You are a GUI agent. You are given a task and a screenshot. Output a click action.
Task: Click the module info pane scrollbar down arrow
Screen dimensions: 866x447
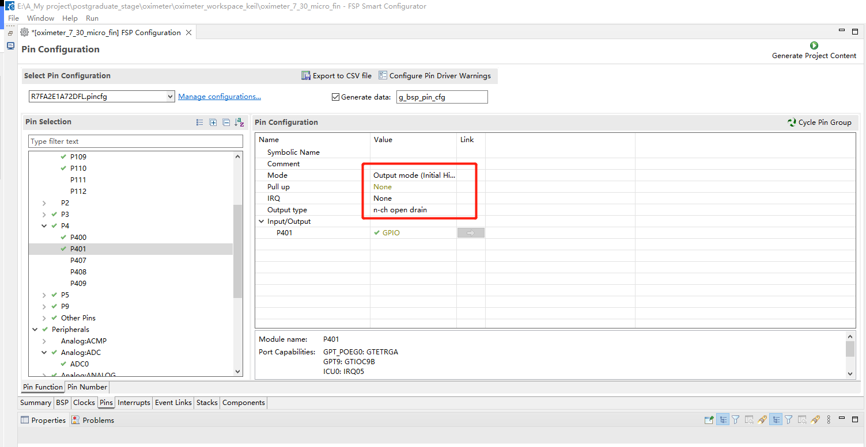(850, 374)
